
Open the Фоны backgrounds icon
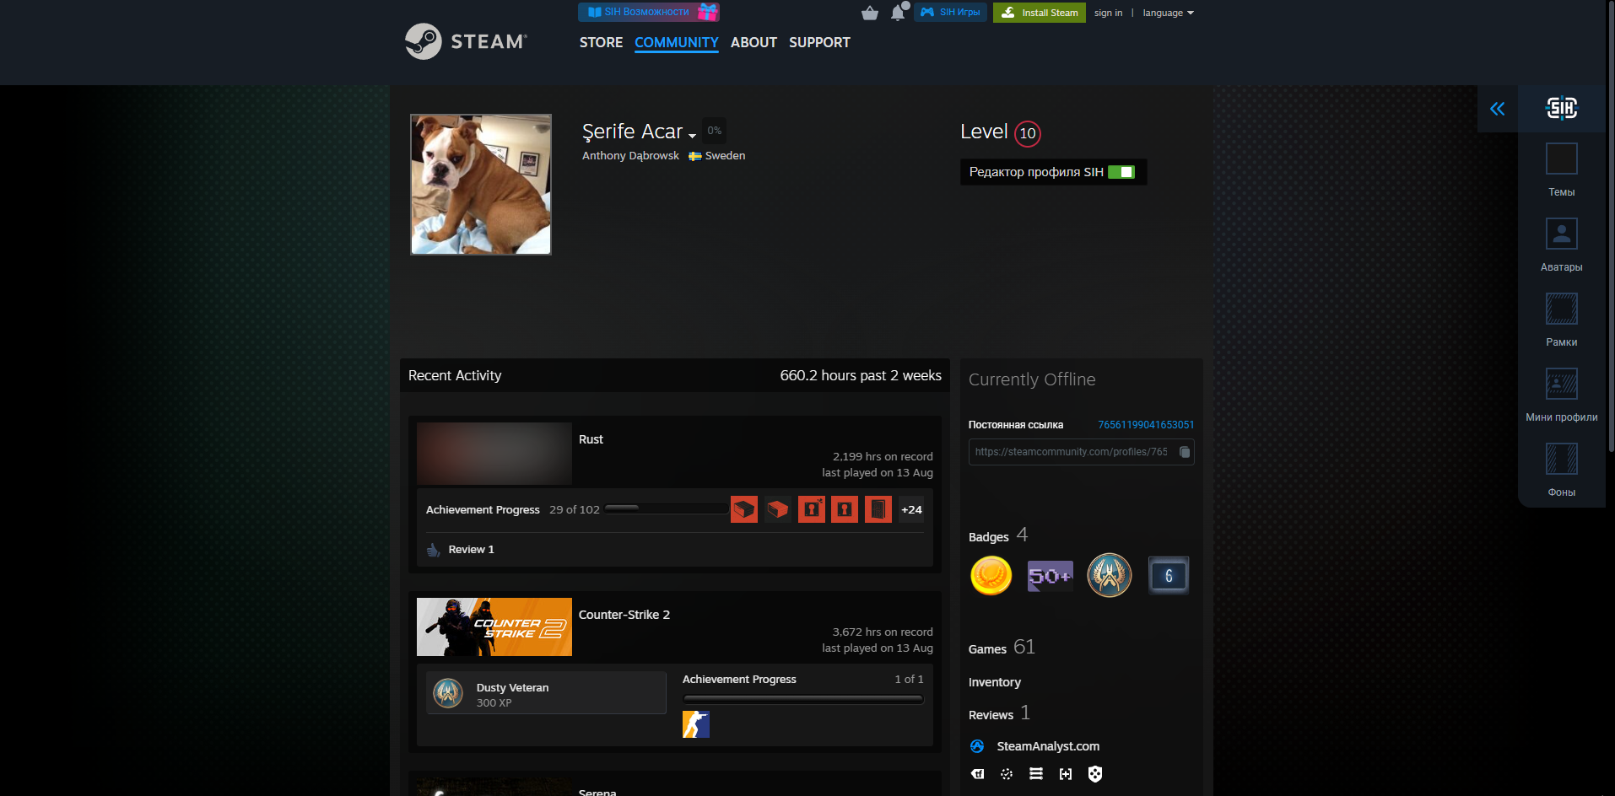(1561, 459)
